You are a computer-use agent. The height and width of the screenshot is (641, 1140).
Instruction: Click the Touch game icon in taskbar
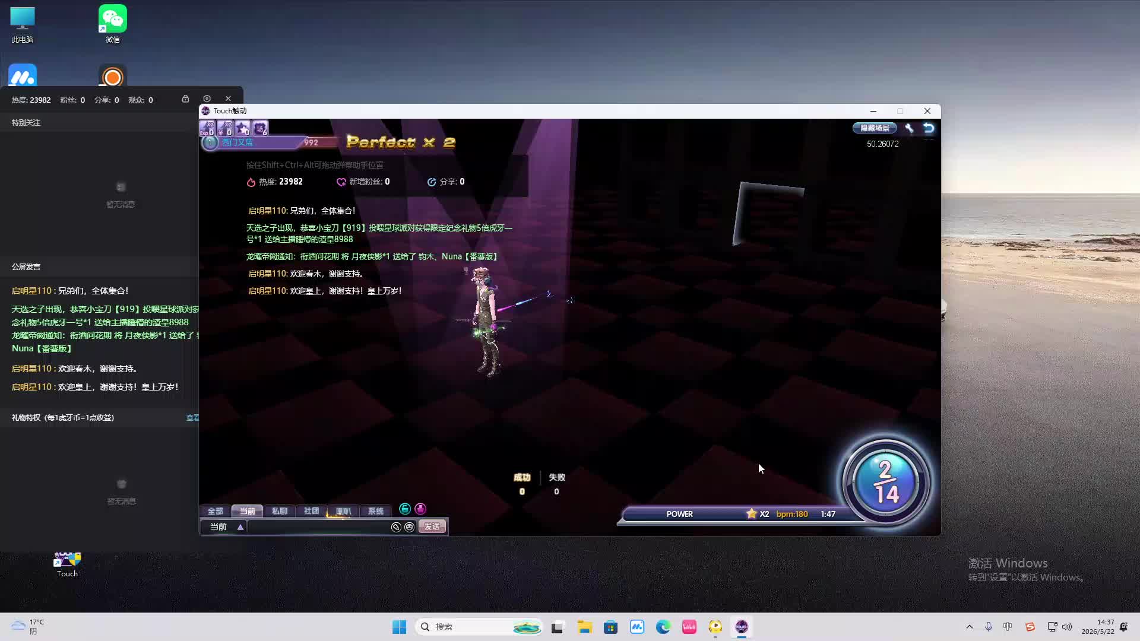pos(741,627)
